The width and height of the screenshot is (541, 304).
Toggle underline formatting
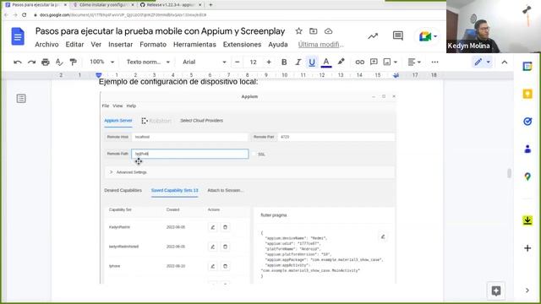[x=312, y=62]
